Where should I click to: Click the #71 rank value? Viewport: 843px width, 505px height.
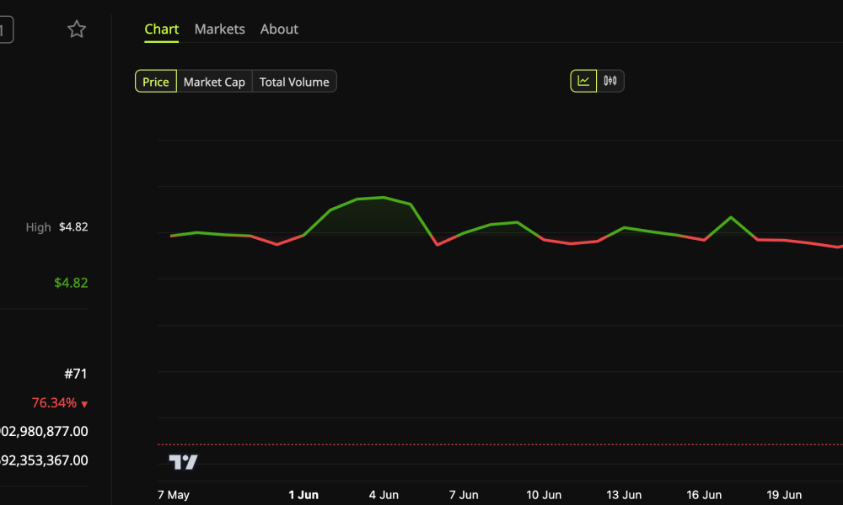(75, 374)
